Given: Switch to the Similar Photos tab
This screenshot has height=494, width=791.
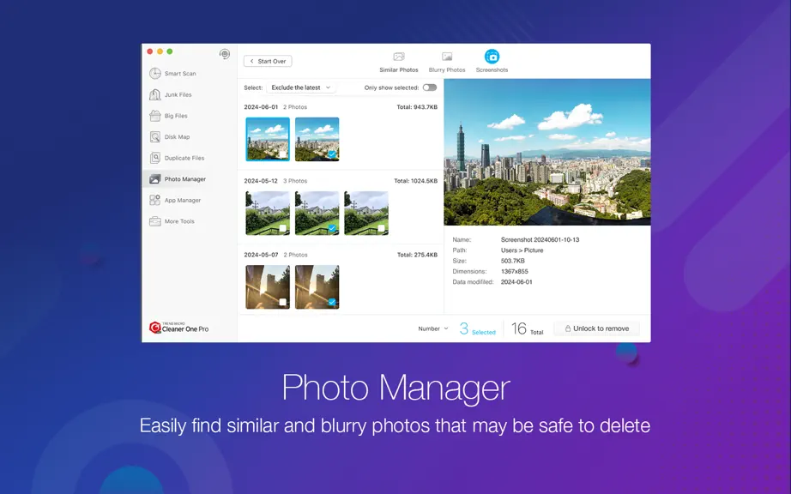Looking at the screenshot, I should [x=399, y=63].
